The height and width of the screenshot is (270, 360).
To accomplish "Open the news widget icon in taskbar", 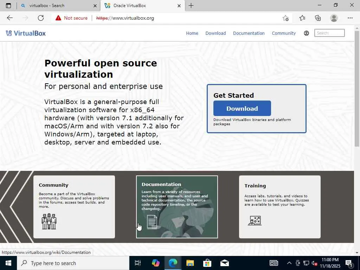I will 274,263.
